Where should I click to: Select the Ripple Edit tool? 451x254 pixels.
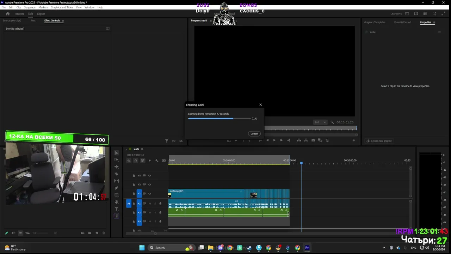click(117, 167)
